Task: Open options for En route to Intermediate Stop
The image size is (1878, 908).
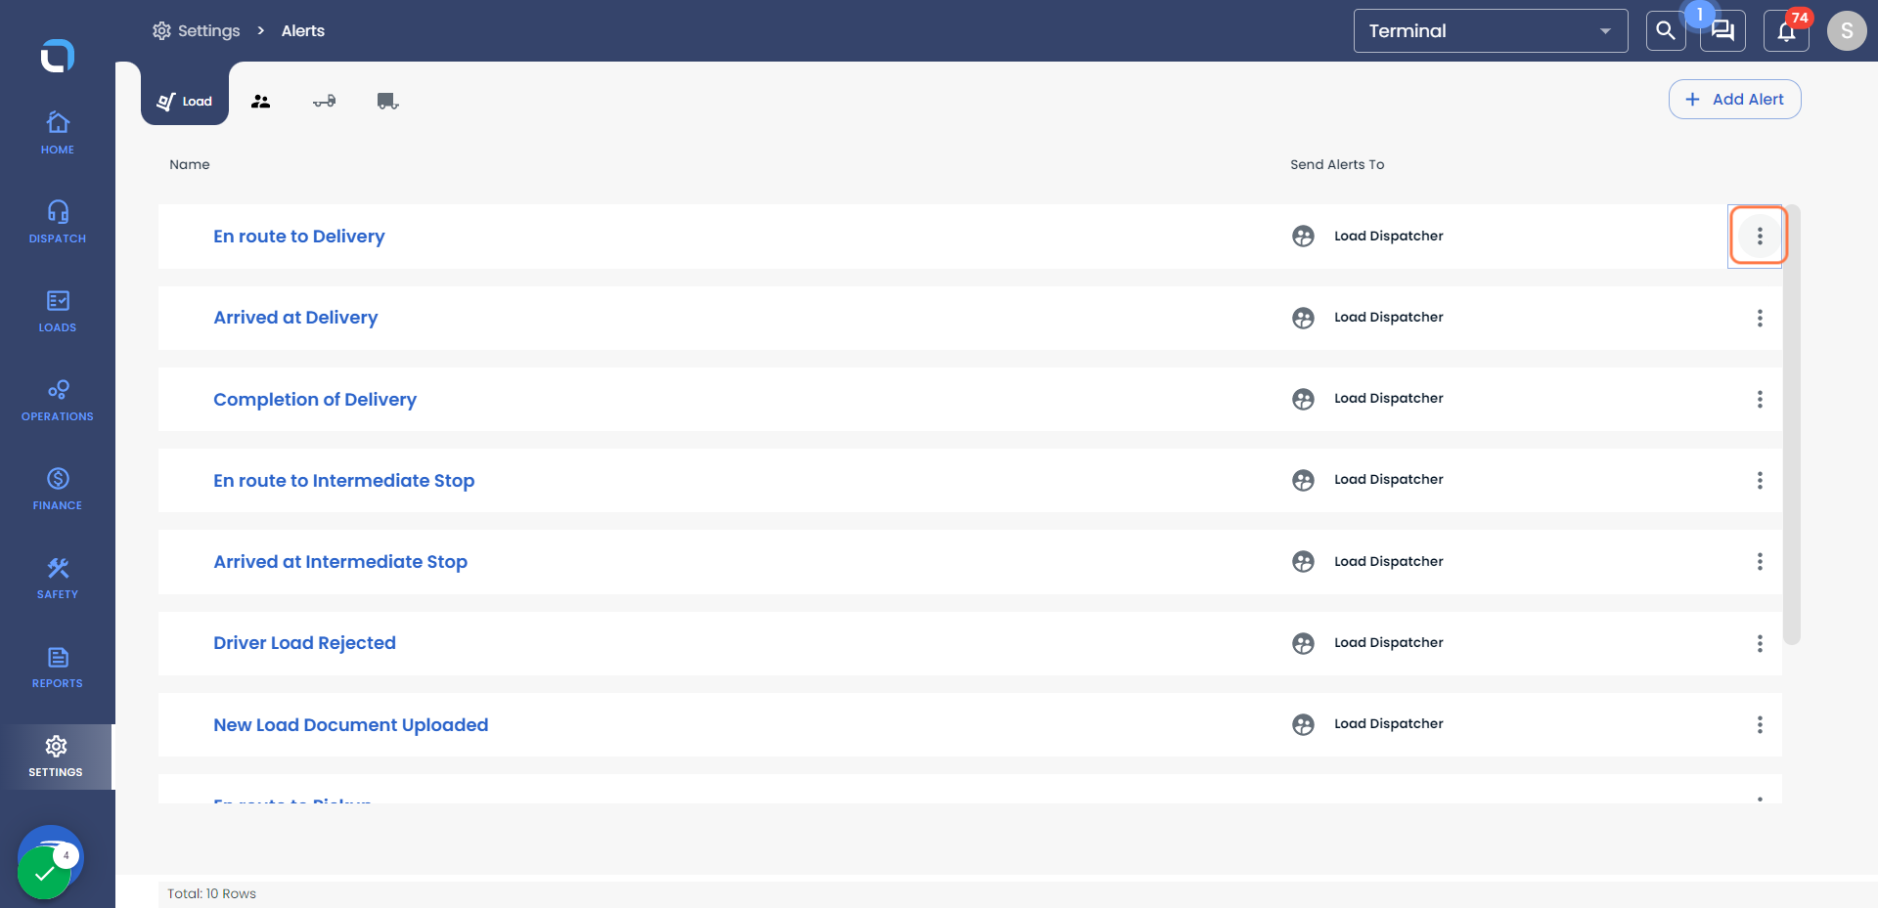Action: point(1760,480)
